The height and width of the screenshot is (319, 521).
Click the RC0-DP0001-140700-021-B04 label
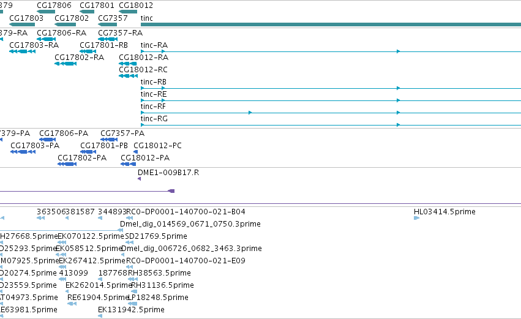click(x=186, y=212)
